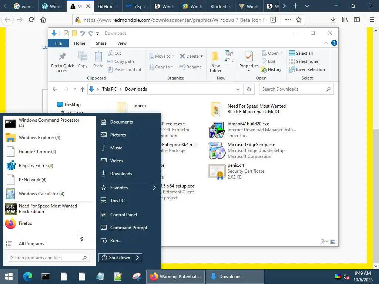The image size is (379, 284).
Task: Click Rename in Organize group
Action: click(x=191, y=67)
